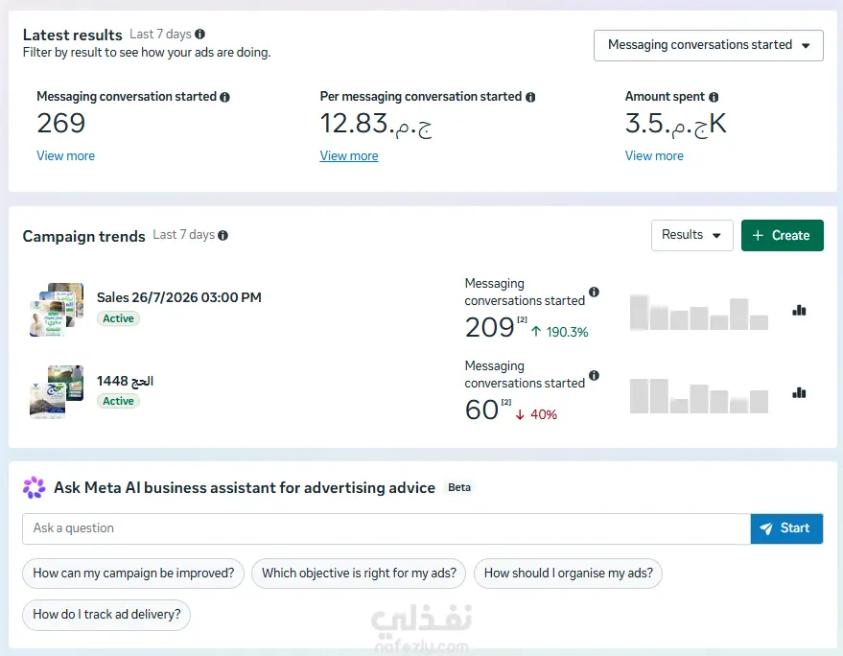The height and width of the screenshot is (656, 843).
Task: Open Sales 26/7/2026 campaign thumbnail
Action: point(57,310)
